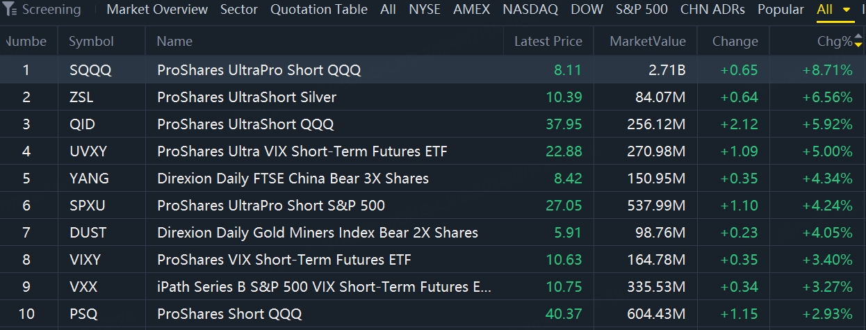Open the PSQ ProShares Short QQQ row

(x=433, y=314)
